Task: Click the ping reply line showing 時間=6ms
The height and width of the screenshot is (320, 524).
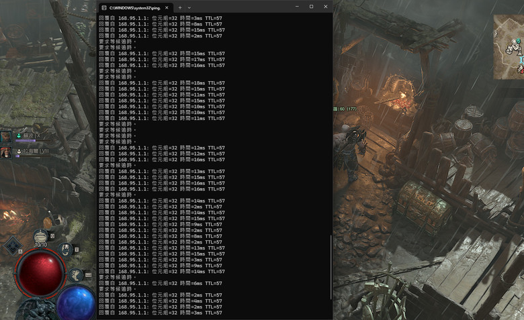Action: [x=161, y=283]
